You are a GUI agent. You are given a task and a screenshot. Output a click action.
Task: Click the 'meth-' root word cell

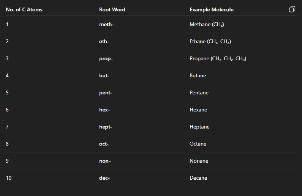pyautogui.click(x=106, y=24)
